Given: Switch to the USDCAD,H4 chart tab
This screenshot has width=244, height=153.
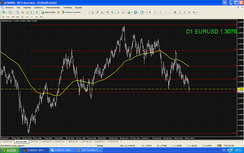Looking at the screenshot, I should [x=87, y=142].
